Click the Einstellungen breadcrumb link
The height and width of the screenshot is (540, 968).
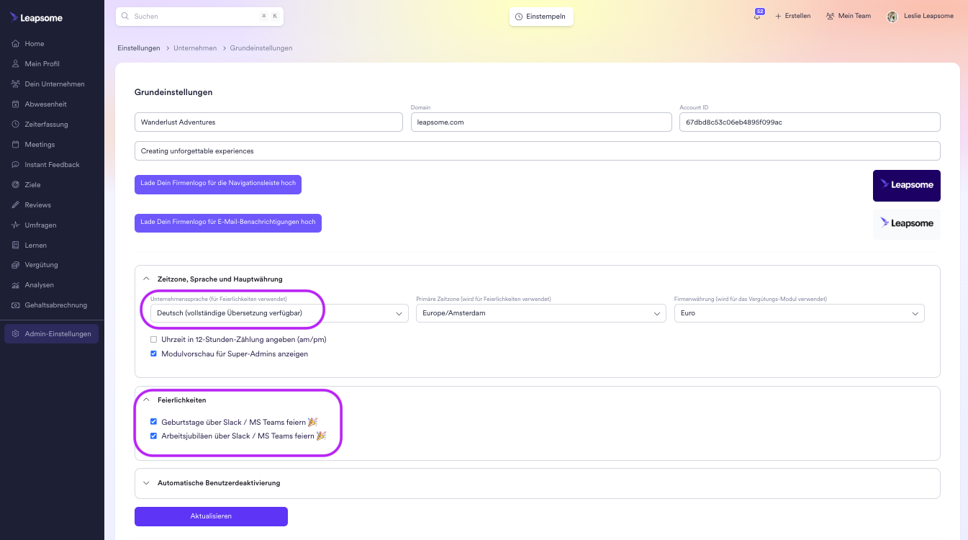click(x=138, y=48)
